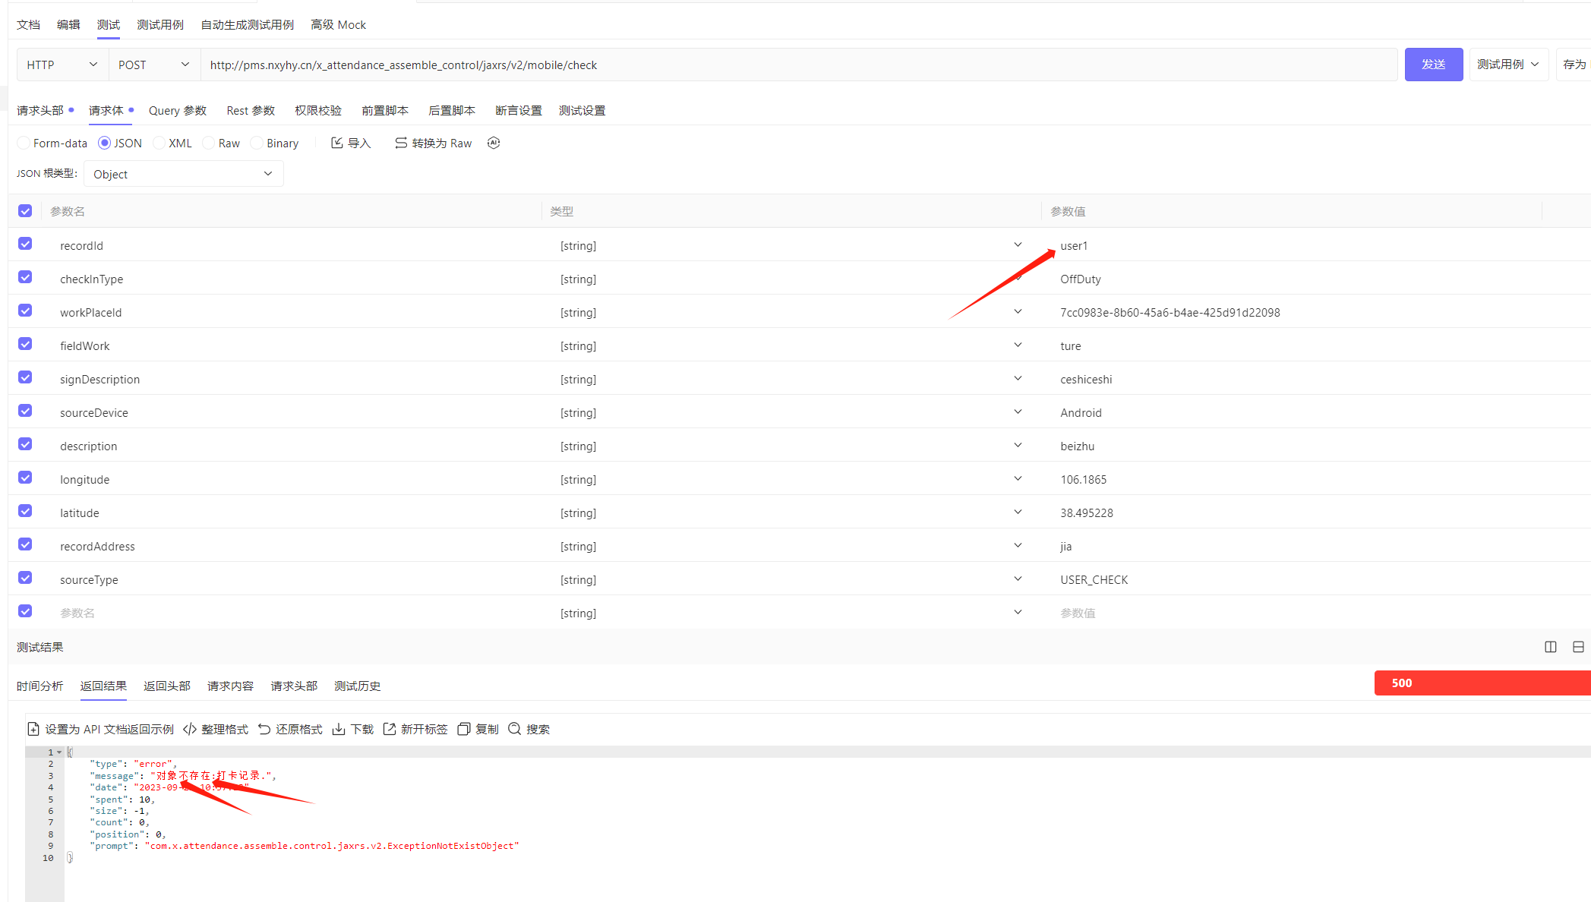Uncheck the recordId parameter checkbox
1591x902 pixels.
(25, 244)
